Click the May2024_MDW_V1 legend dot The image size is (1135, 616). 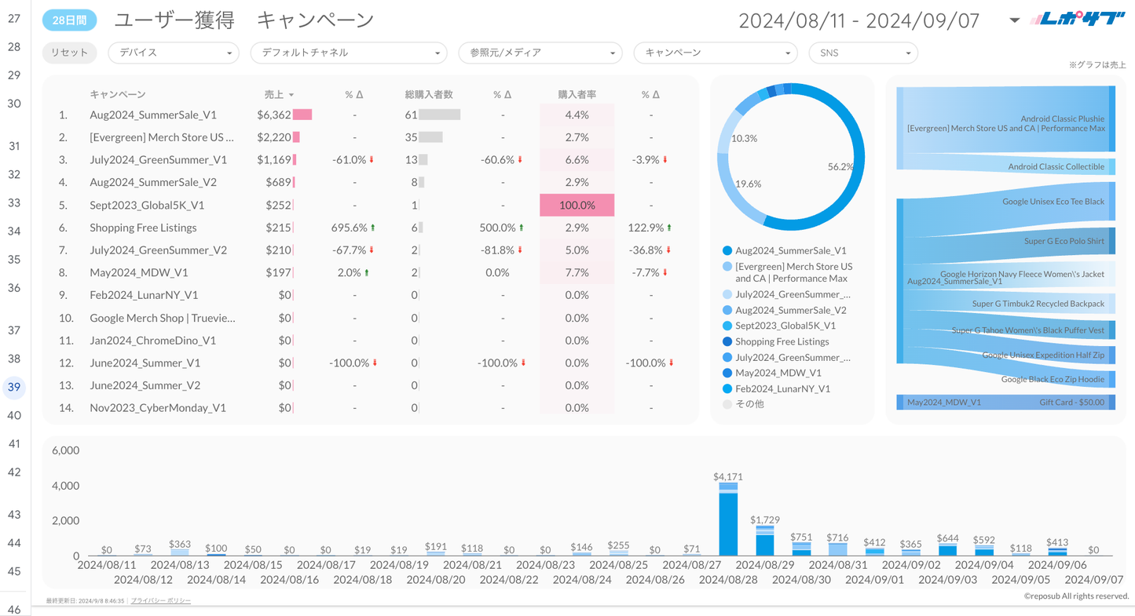pyautogui.click(x=727, y=374)
